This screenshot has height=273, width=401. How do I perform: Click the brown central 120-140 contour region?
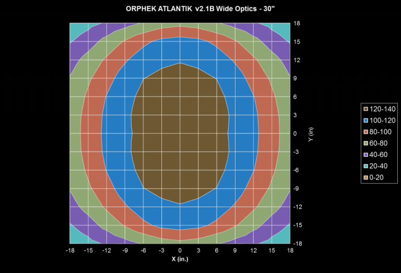pos(180,134)
